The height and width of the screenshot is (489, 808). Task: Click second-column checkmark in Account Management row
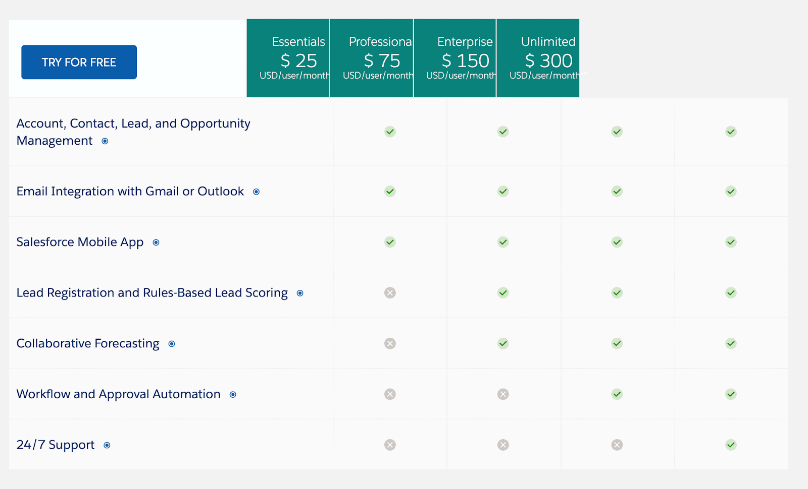click(x=503, y=132)
